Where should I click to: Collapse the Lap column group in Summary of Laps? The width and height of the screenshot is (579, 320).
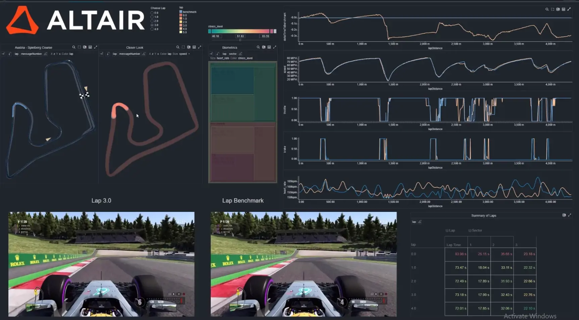click(447, 230)
